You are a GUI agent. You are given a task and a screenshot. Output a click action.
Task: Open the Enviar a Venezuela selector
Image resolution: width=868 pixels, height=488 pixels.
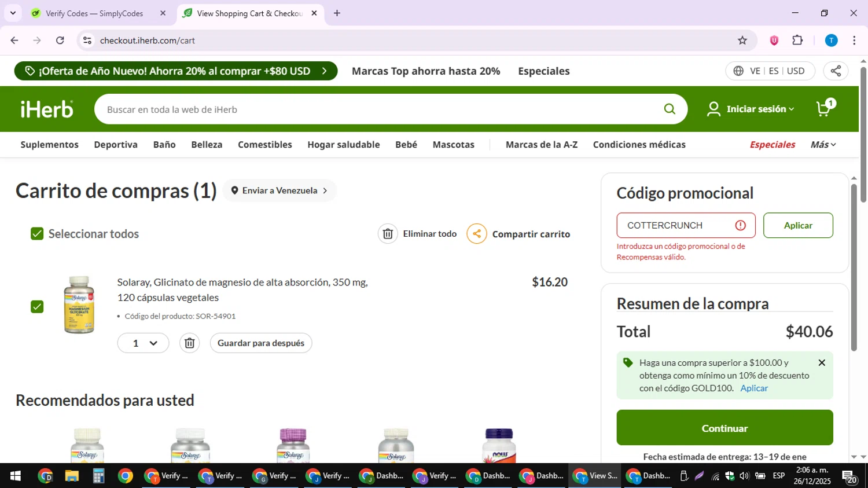click(x=279, y=190)
